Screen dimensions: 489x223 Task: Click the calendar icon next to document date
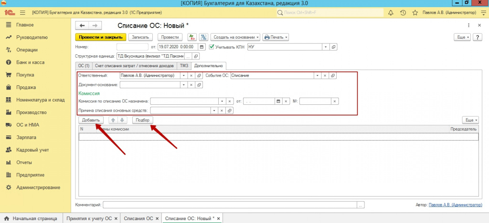click(x=202, y=47)
